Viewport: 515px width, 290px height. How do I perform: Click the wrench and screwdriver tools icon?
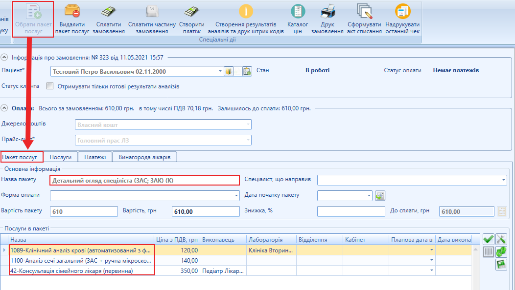click(501, 239)
